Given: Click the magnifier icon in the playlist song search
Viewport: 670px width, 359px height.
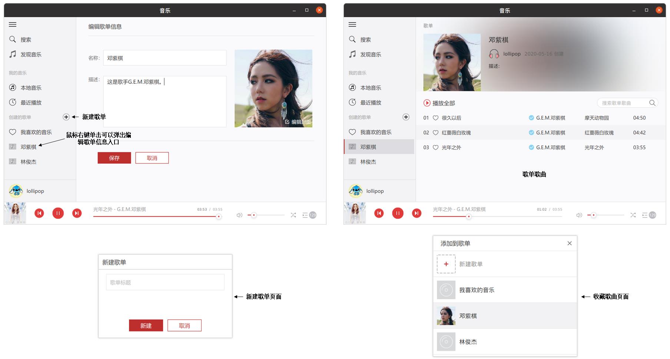Looking at the screenshot, I should (x=652, y=103).
